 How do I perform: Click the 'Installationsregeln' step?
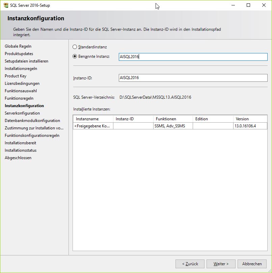tap(21, 69)
